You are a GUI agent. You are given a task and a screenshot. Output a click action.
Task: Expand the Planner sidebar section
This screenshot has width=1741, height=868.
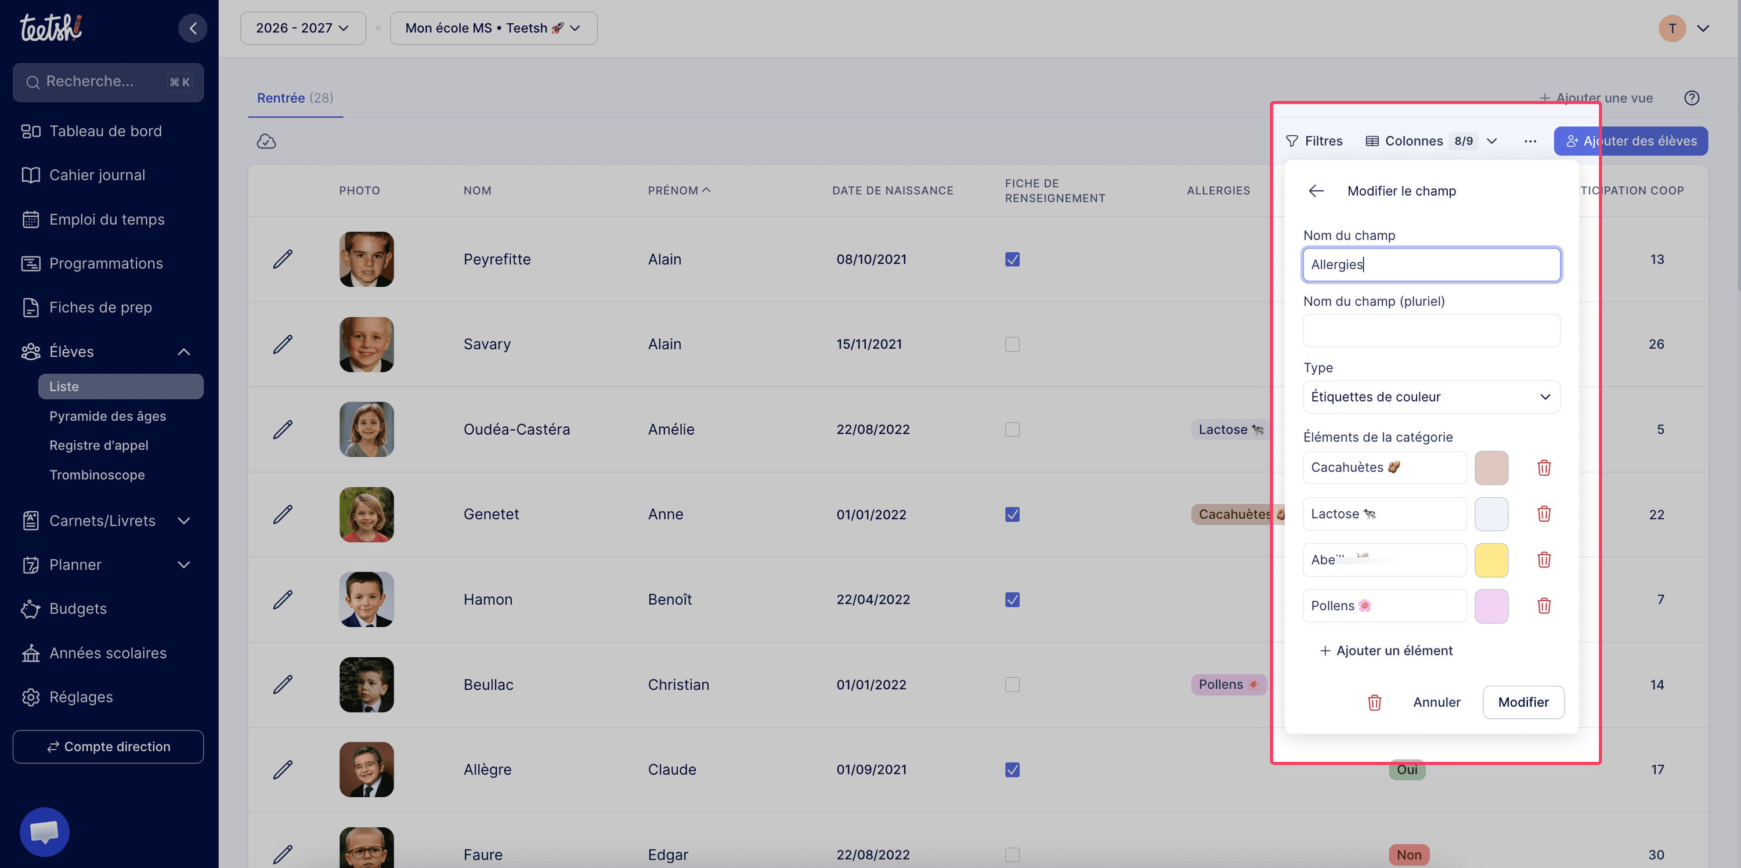184,565
